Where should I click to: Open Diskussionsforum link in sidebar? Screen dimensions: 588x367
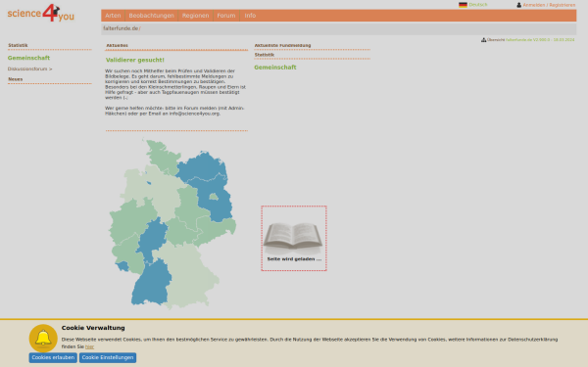coord(30,69)
